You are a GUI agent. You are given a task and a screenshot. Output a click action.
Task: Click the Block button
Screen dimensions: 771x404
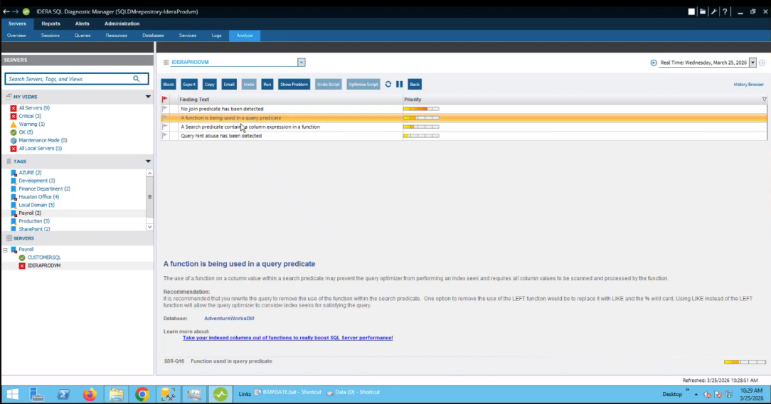tap(169, 84)
